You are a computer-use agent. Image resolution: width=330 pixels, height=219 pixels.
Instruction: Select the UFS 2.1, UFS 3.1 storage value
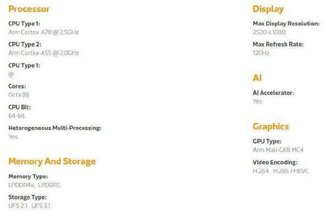(29, 206)
